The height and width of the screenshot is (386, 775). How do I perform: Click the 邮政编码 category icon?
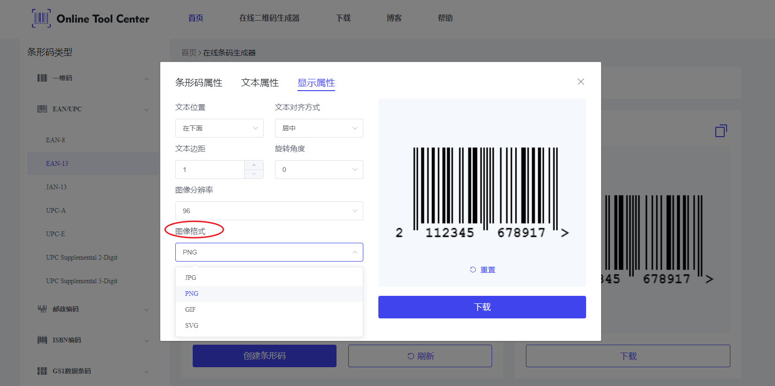(x=42, y=309)
